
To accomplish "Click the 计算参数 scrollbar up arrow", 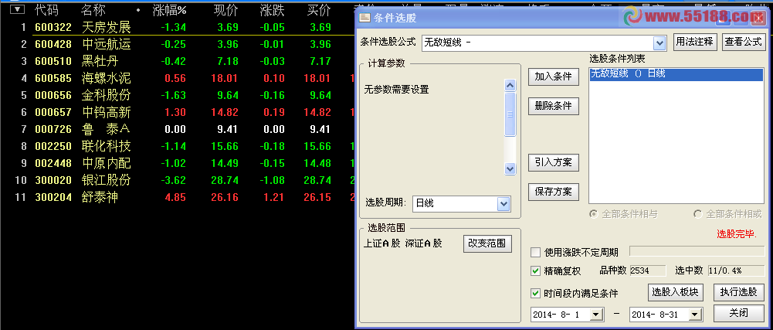I will coord(510,85).
